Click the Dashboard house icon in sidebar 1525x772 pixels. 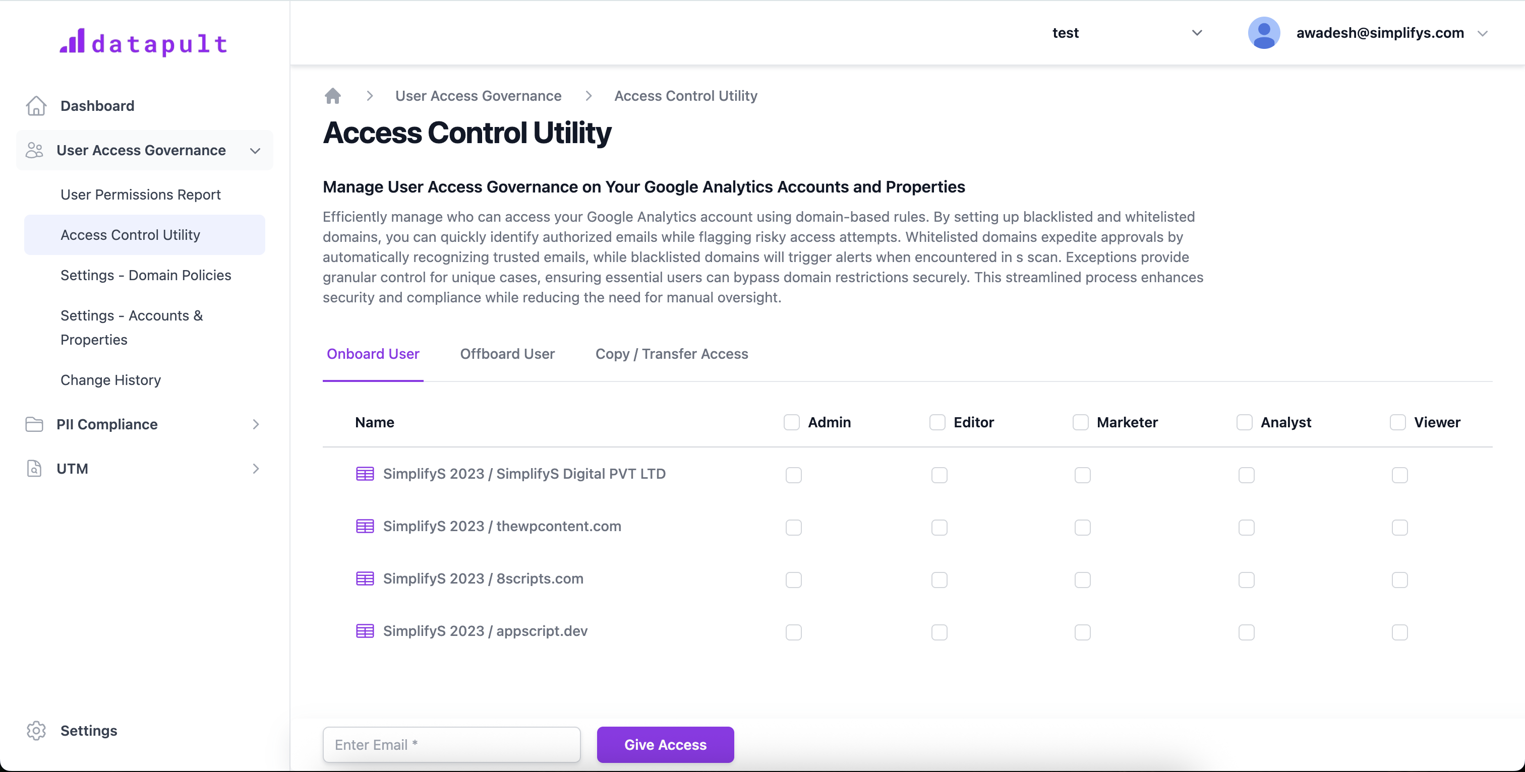36,106
